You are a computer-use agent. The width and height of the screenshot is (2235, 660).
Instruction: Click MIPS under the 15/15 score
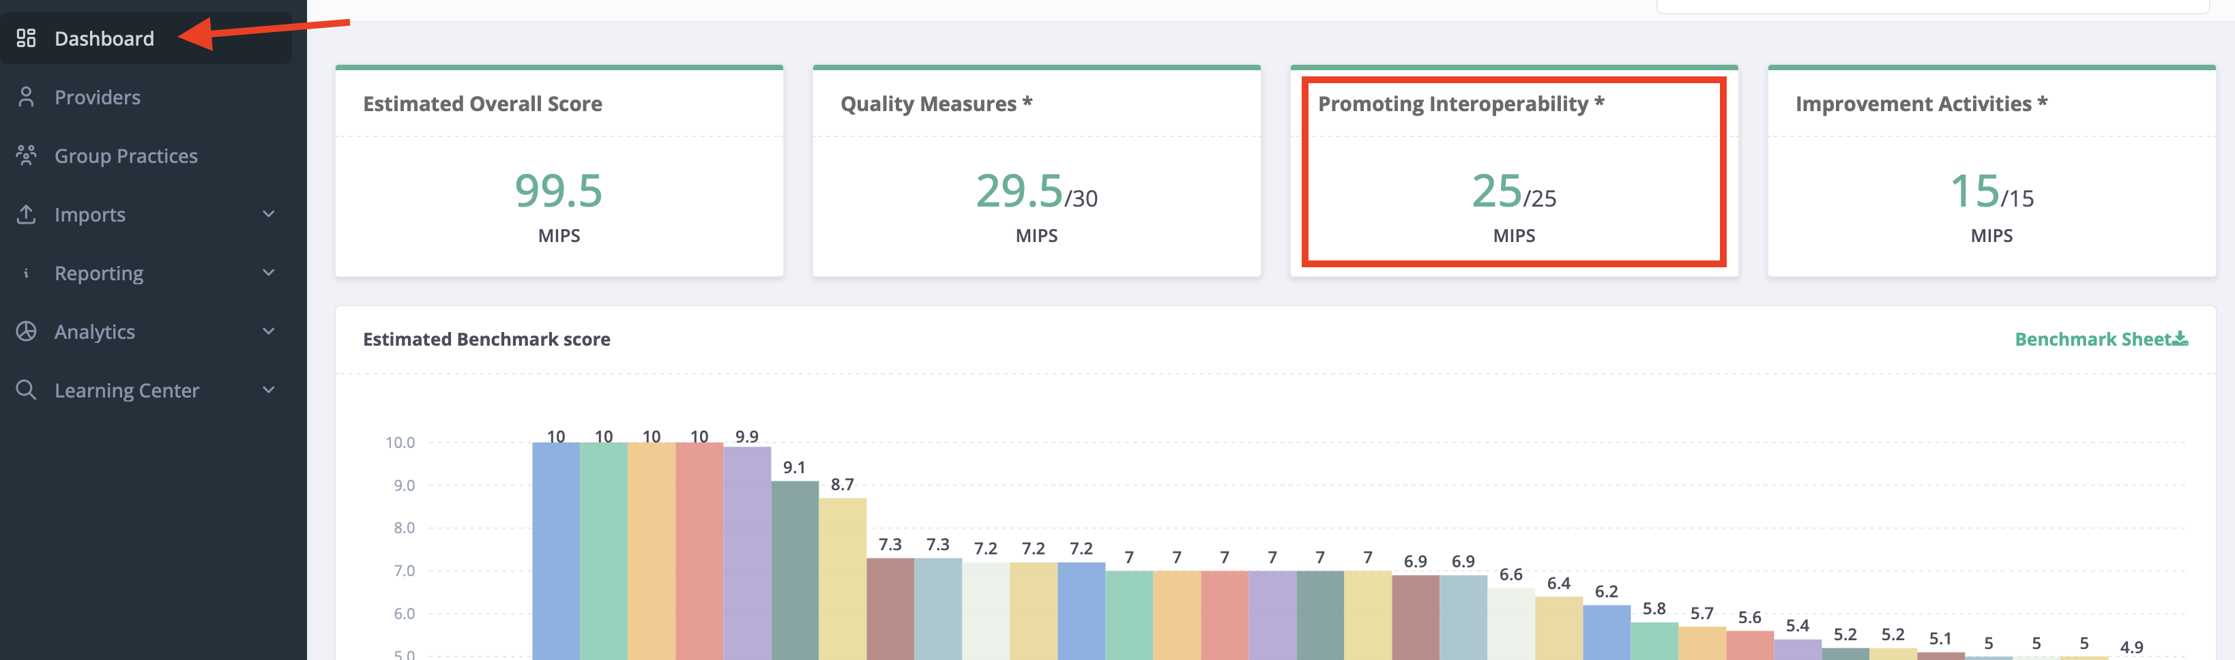[1992, 236]
